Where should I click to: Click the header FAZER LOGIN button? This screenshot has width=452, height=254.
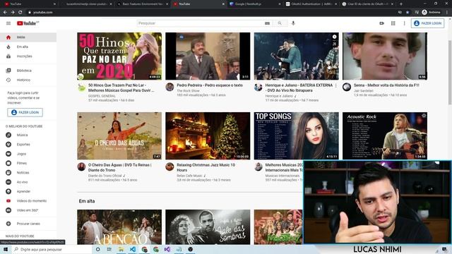[427, 23]
